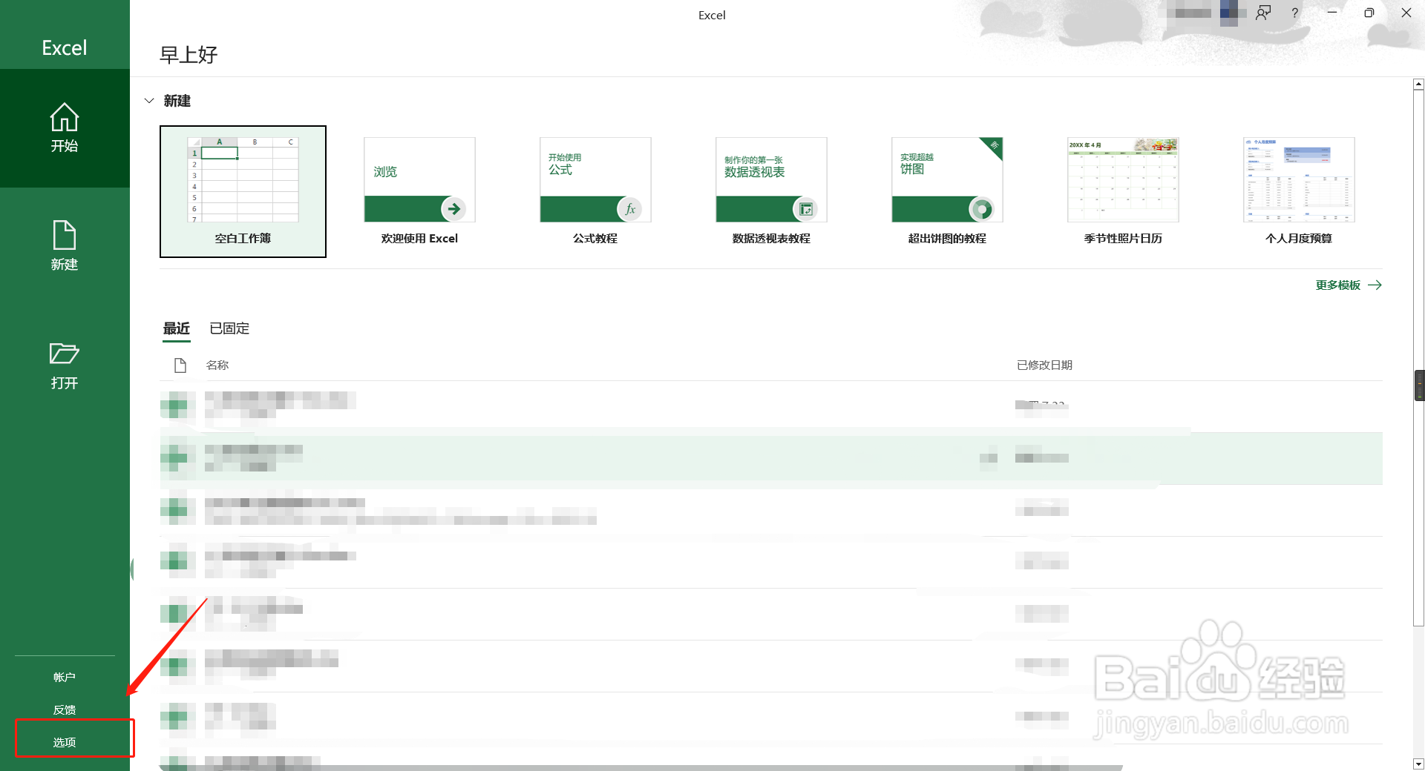Select the 数据透视表教程 label

coord(771,238)
